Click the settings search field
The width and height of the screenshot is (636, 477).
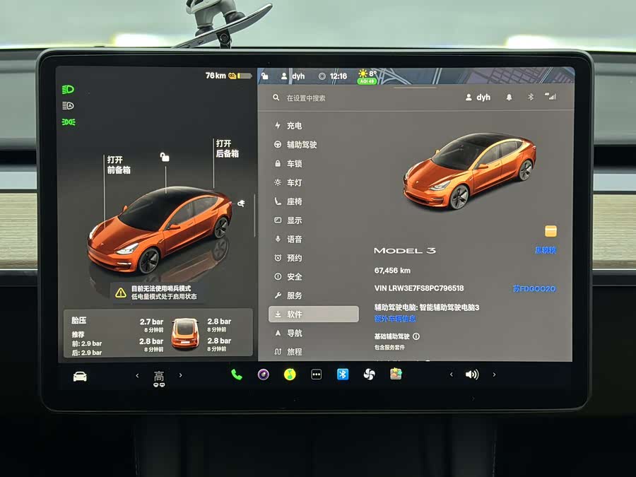click(353, 98)
